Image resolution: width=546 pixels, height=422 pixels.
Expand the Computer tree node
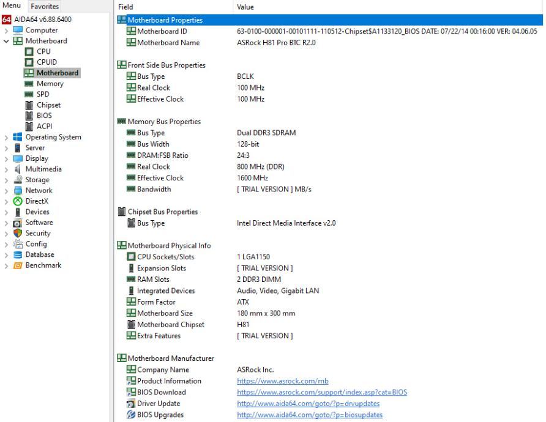6,31
